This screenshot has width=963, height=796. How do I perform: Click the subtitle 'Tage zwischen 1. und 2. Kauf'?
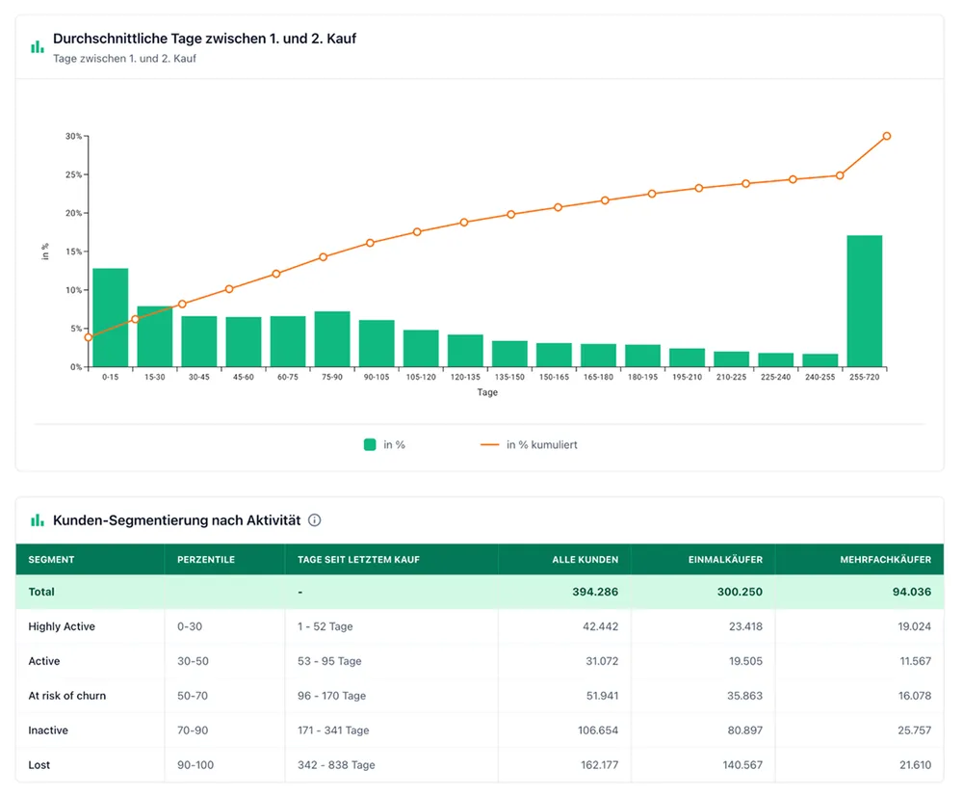click(124, 59)
